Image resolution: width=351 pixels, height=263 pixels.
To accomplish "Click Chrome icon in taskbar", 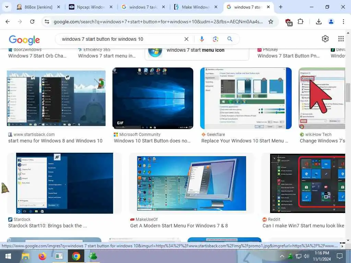I will point(76,256).
